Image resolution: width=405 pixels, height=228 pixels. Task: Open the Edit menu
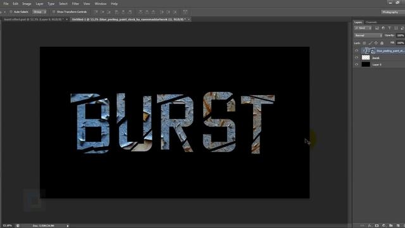click(x=15, y=4)
